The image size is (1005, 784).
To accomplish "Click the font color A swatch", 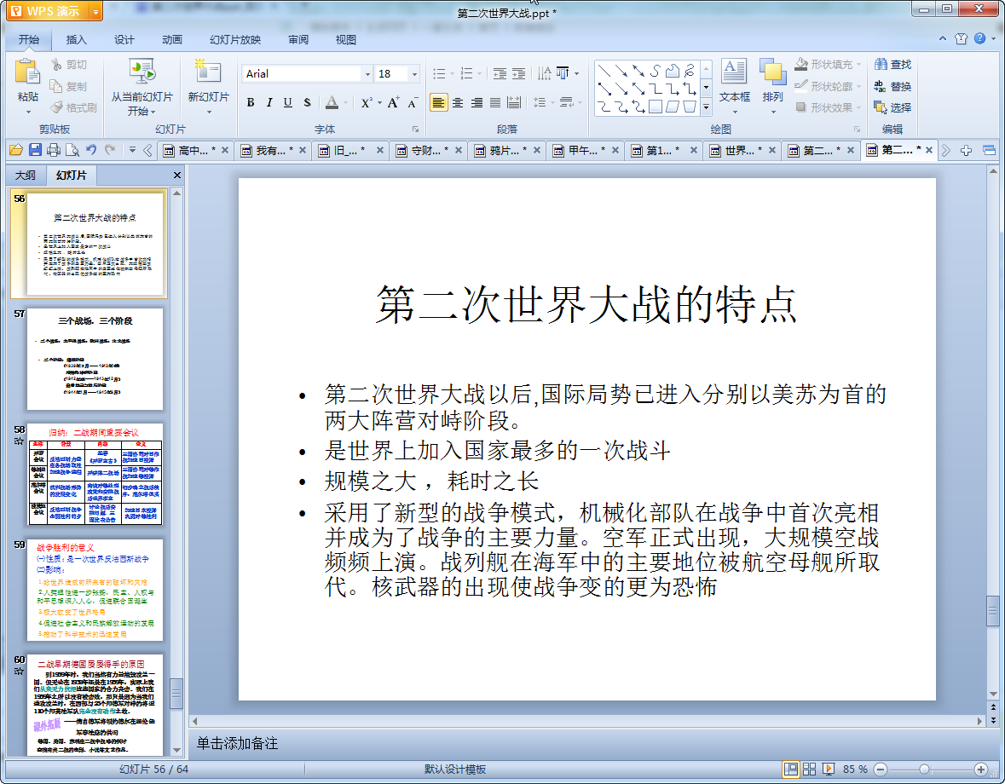I will [x=332, y=102].
